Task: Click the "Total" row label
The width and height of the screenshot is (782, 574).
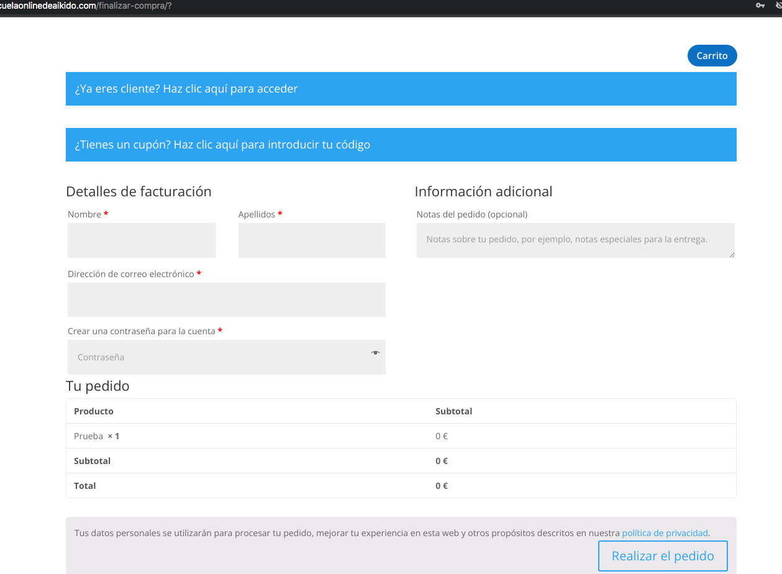Action: (x=85, y=486)
